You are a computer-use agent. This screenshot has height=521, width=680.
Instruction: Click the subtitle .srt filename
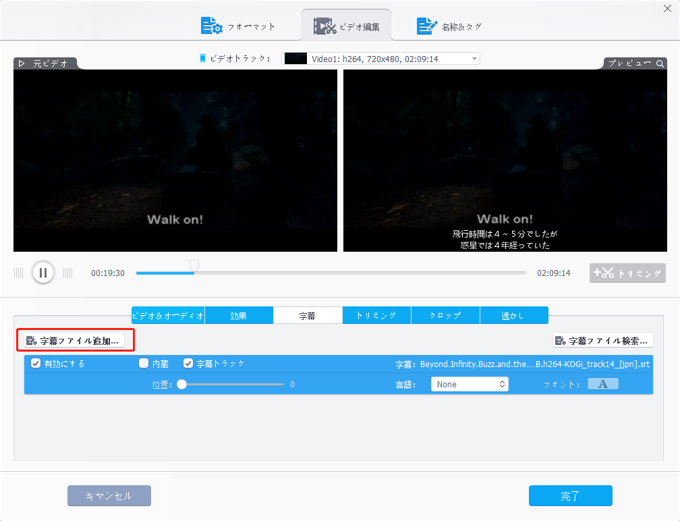(535, 364)
